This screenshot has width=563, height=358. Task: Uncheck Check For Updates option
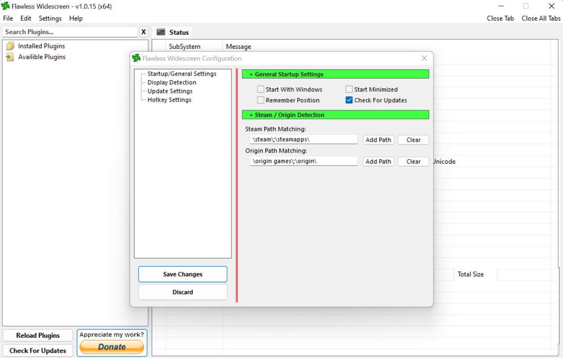click(x=349, y=100)
